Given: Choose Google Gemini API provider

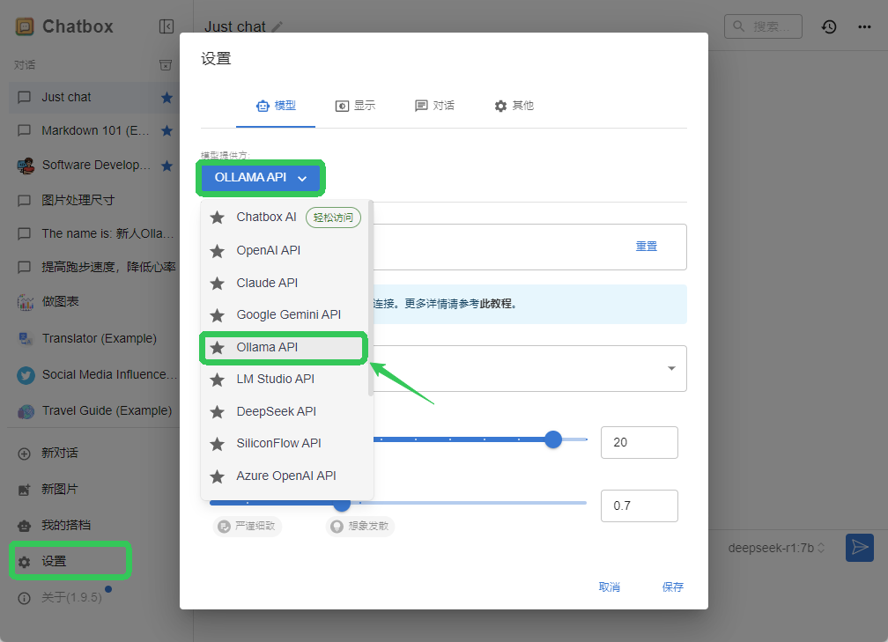Looking at the screenshot, I should coord(285,314).
